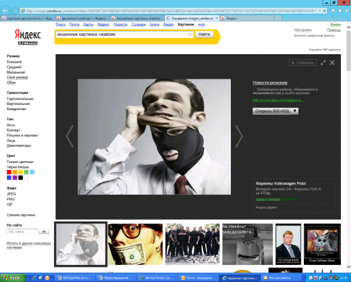Select thumbnail of men in black
The image size is (351, 282).
[x=192, y=244]
